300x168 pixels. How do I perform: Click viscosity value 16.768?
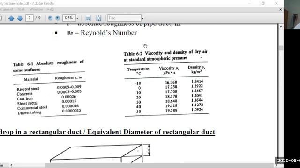[171, 82]
